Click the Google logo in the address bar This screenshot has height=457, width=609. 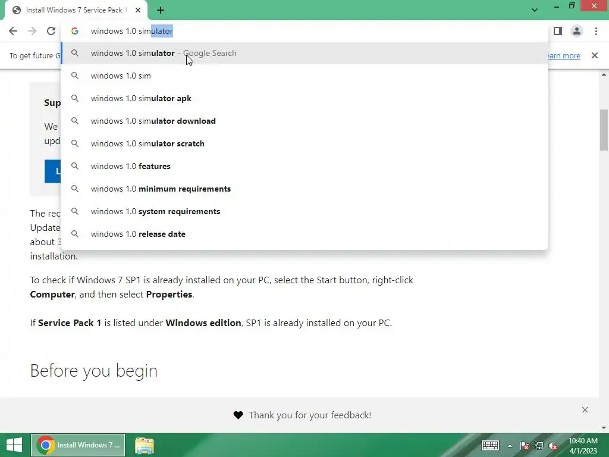(x=75, y=31)
